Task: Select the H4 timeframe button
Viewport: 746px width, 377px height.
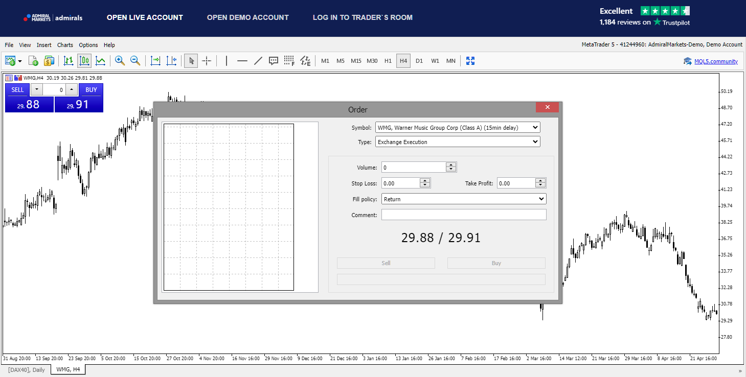Action: (x=403, y=61)
